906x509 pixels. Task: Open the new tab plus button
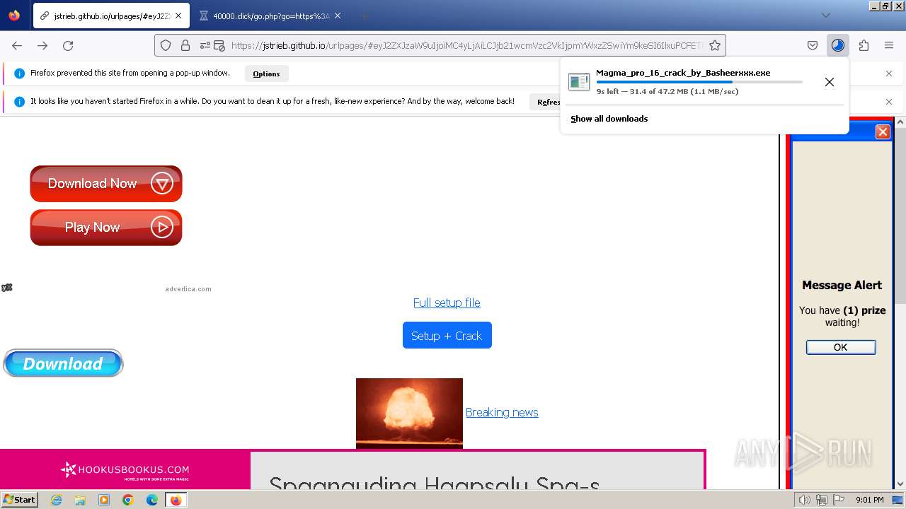coord(364,16)
